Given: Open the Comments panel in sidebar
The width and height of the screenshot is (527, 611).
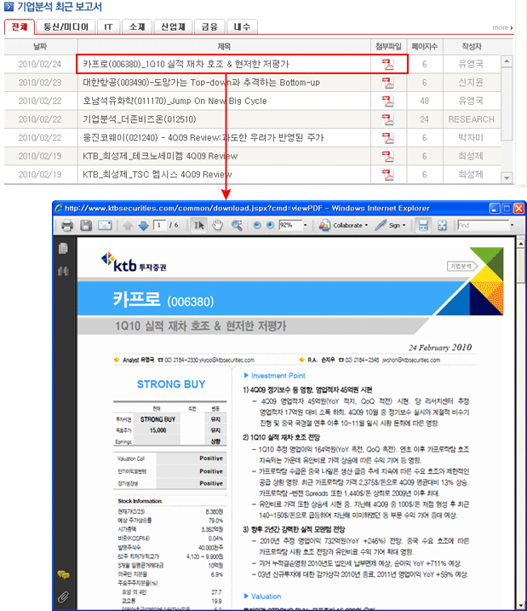Looking at the screenshot, I should (62, 575).
